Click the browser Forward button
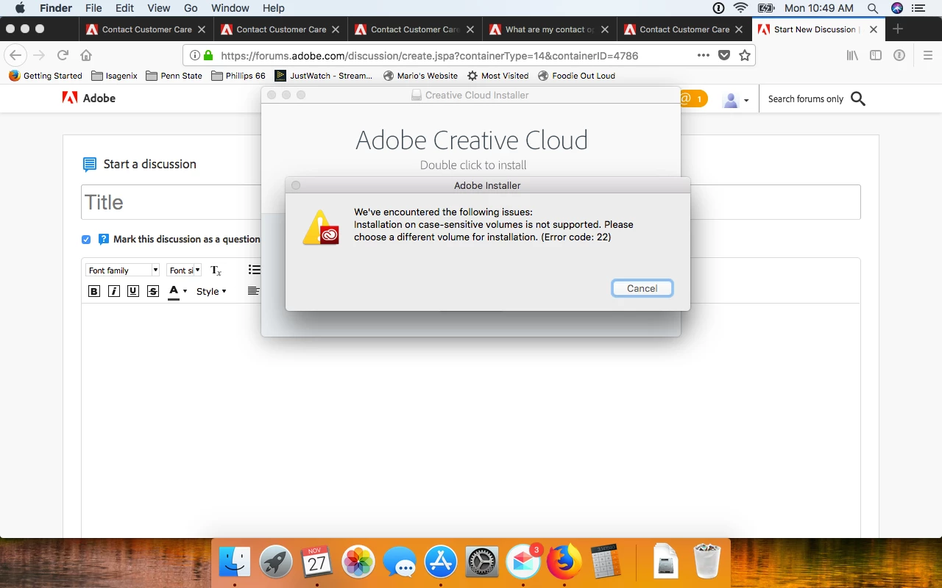Screen dimensions: 942x588 click(x=40, y=55)
